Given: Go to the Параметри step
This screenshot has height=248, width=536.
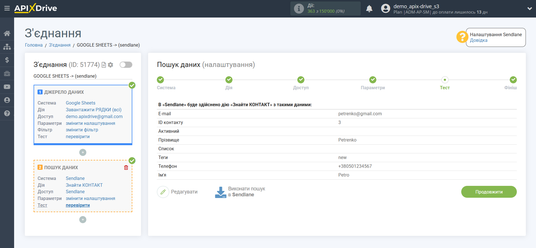Looking at the screenshot, I should tap(373, 80).
